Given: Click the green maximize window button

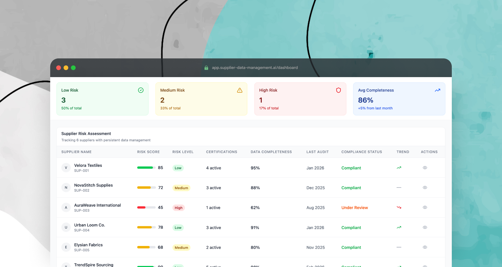Looking at the screenshot, I should 73,68.
